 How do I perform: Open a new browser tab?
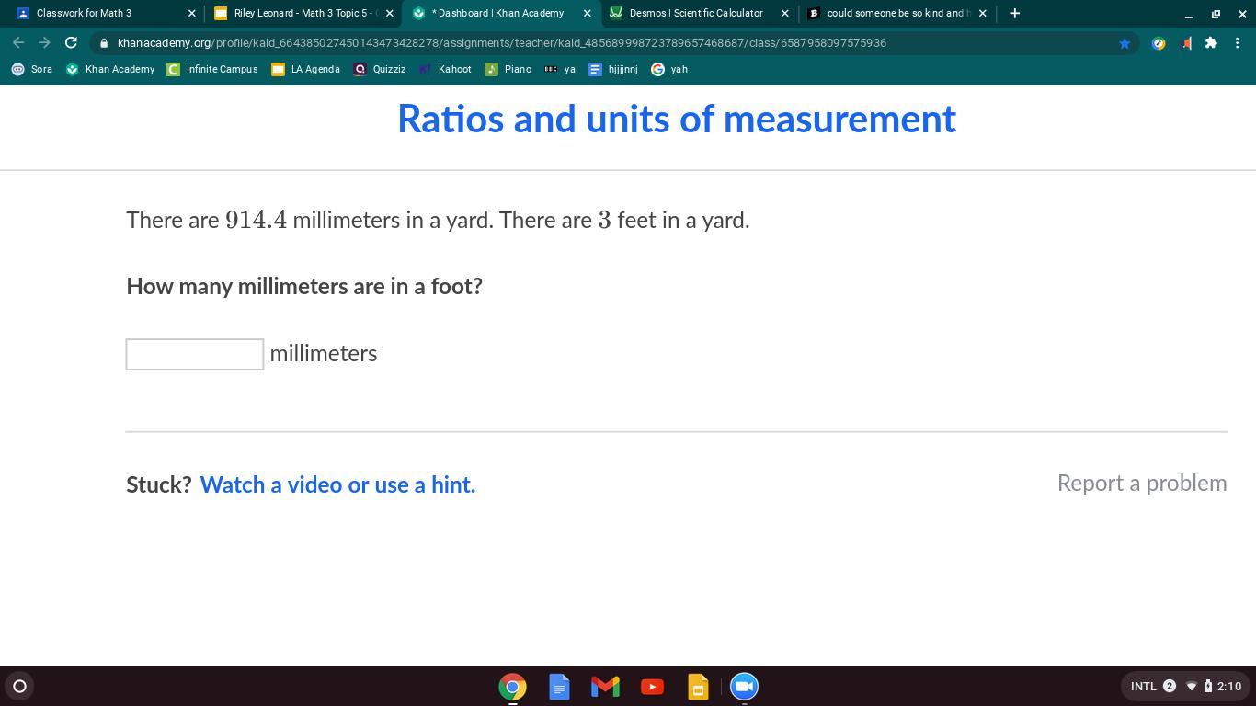[x=1014, y=14]
